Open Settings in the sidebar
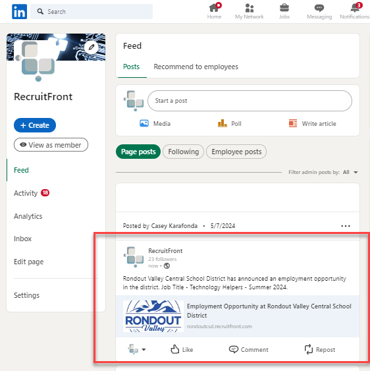 [26, 295]
